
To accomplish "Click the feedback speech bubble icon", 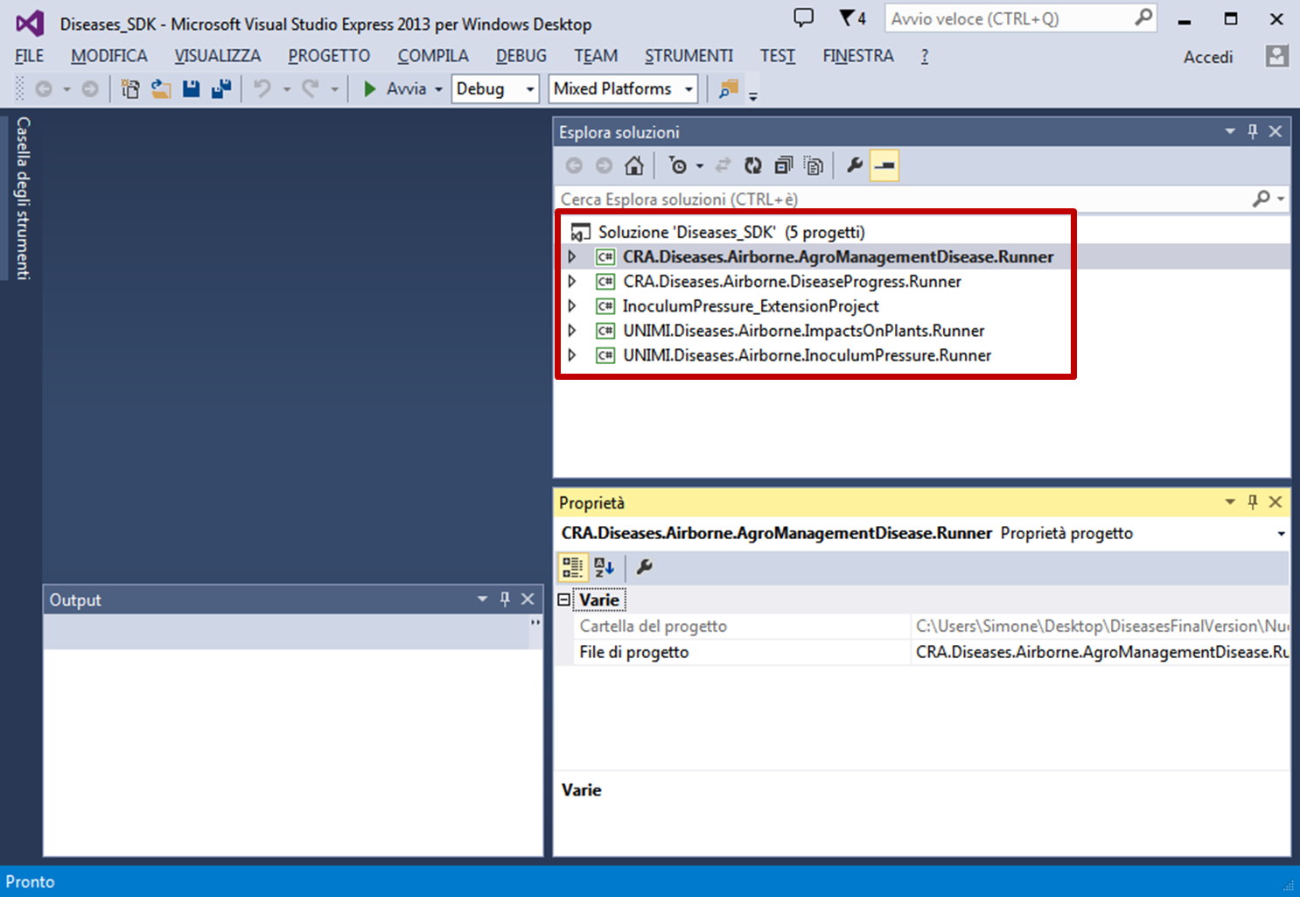I will 803,18.
